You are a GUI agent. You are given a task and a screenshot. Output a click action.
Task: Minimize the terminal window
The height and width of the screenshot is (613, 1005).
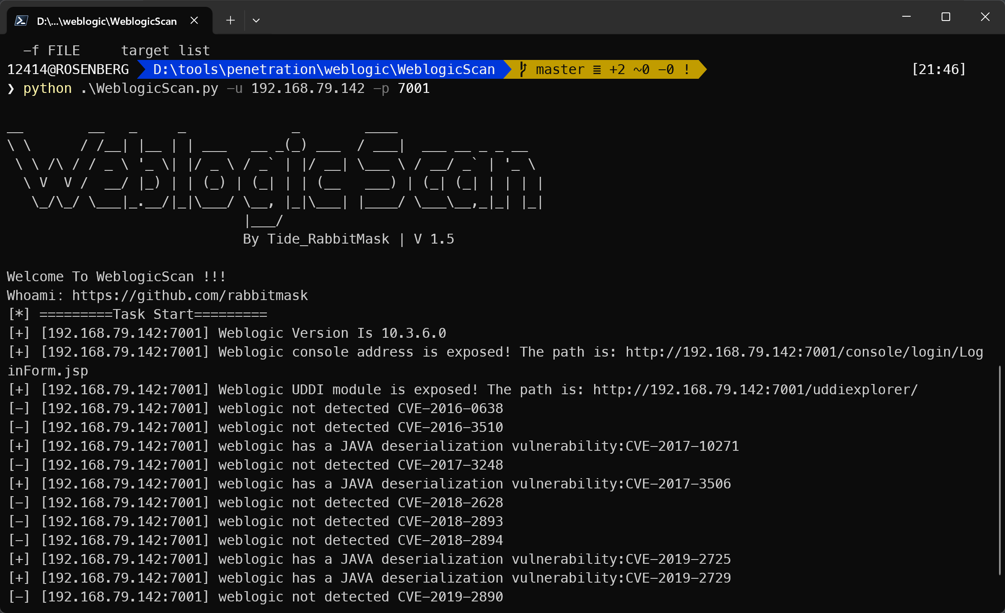(906, 17)
